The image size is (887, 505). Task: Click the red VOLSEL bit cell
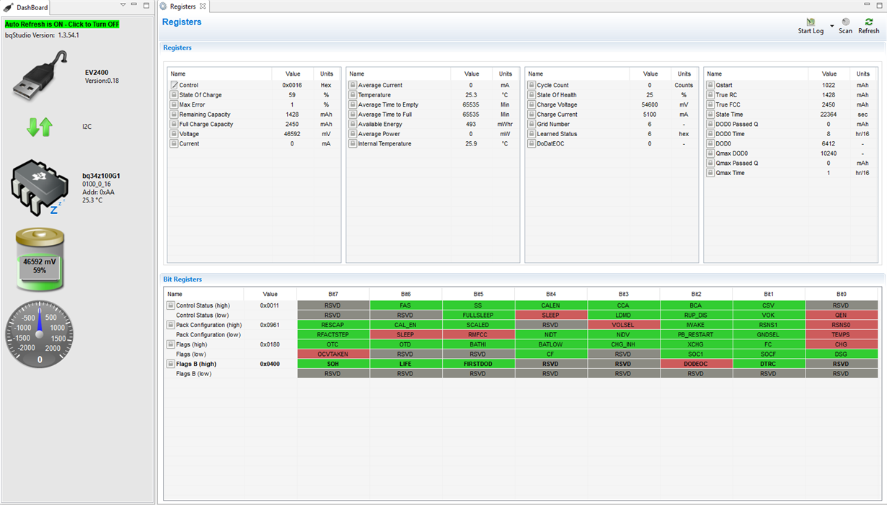(x=623, y=325)
